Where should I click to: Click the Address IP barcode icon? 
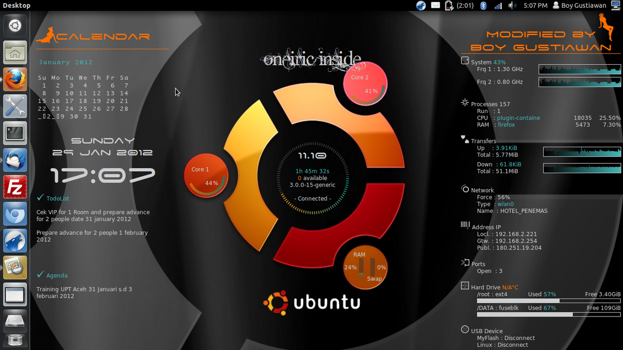tap(465, 225)
